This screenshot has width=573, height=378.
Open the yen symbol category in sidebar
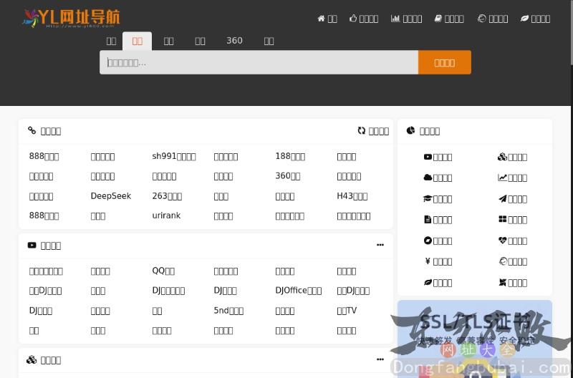438,261
